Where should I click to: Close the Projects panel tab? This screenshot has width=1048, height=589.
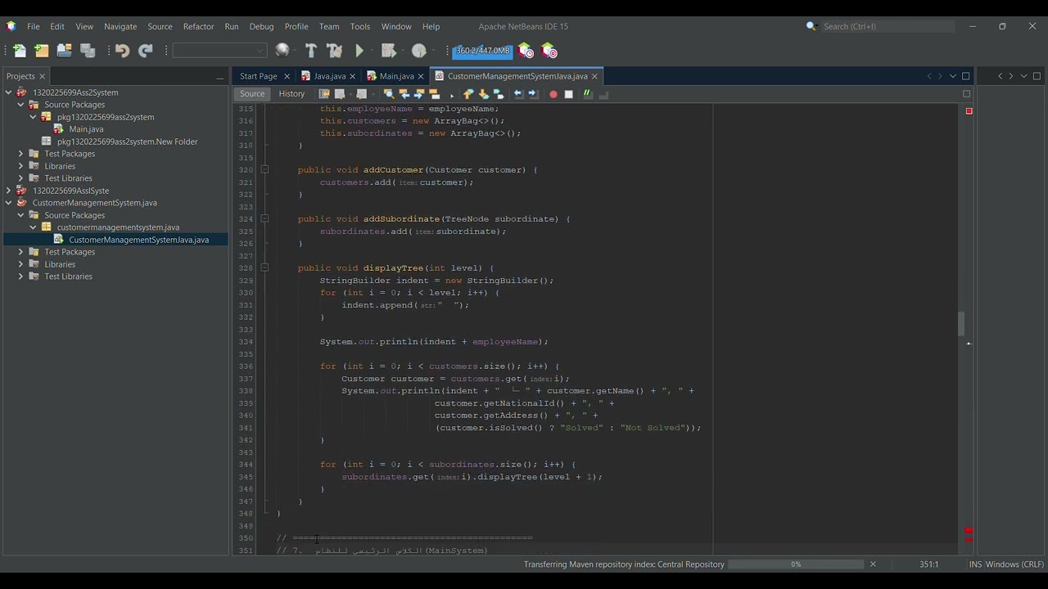pyautogui.click(x=43, y=76)
